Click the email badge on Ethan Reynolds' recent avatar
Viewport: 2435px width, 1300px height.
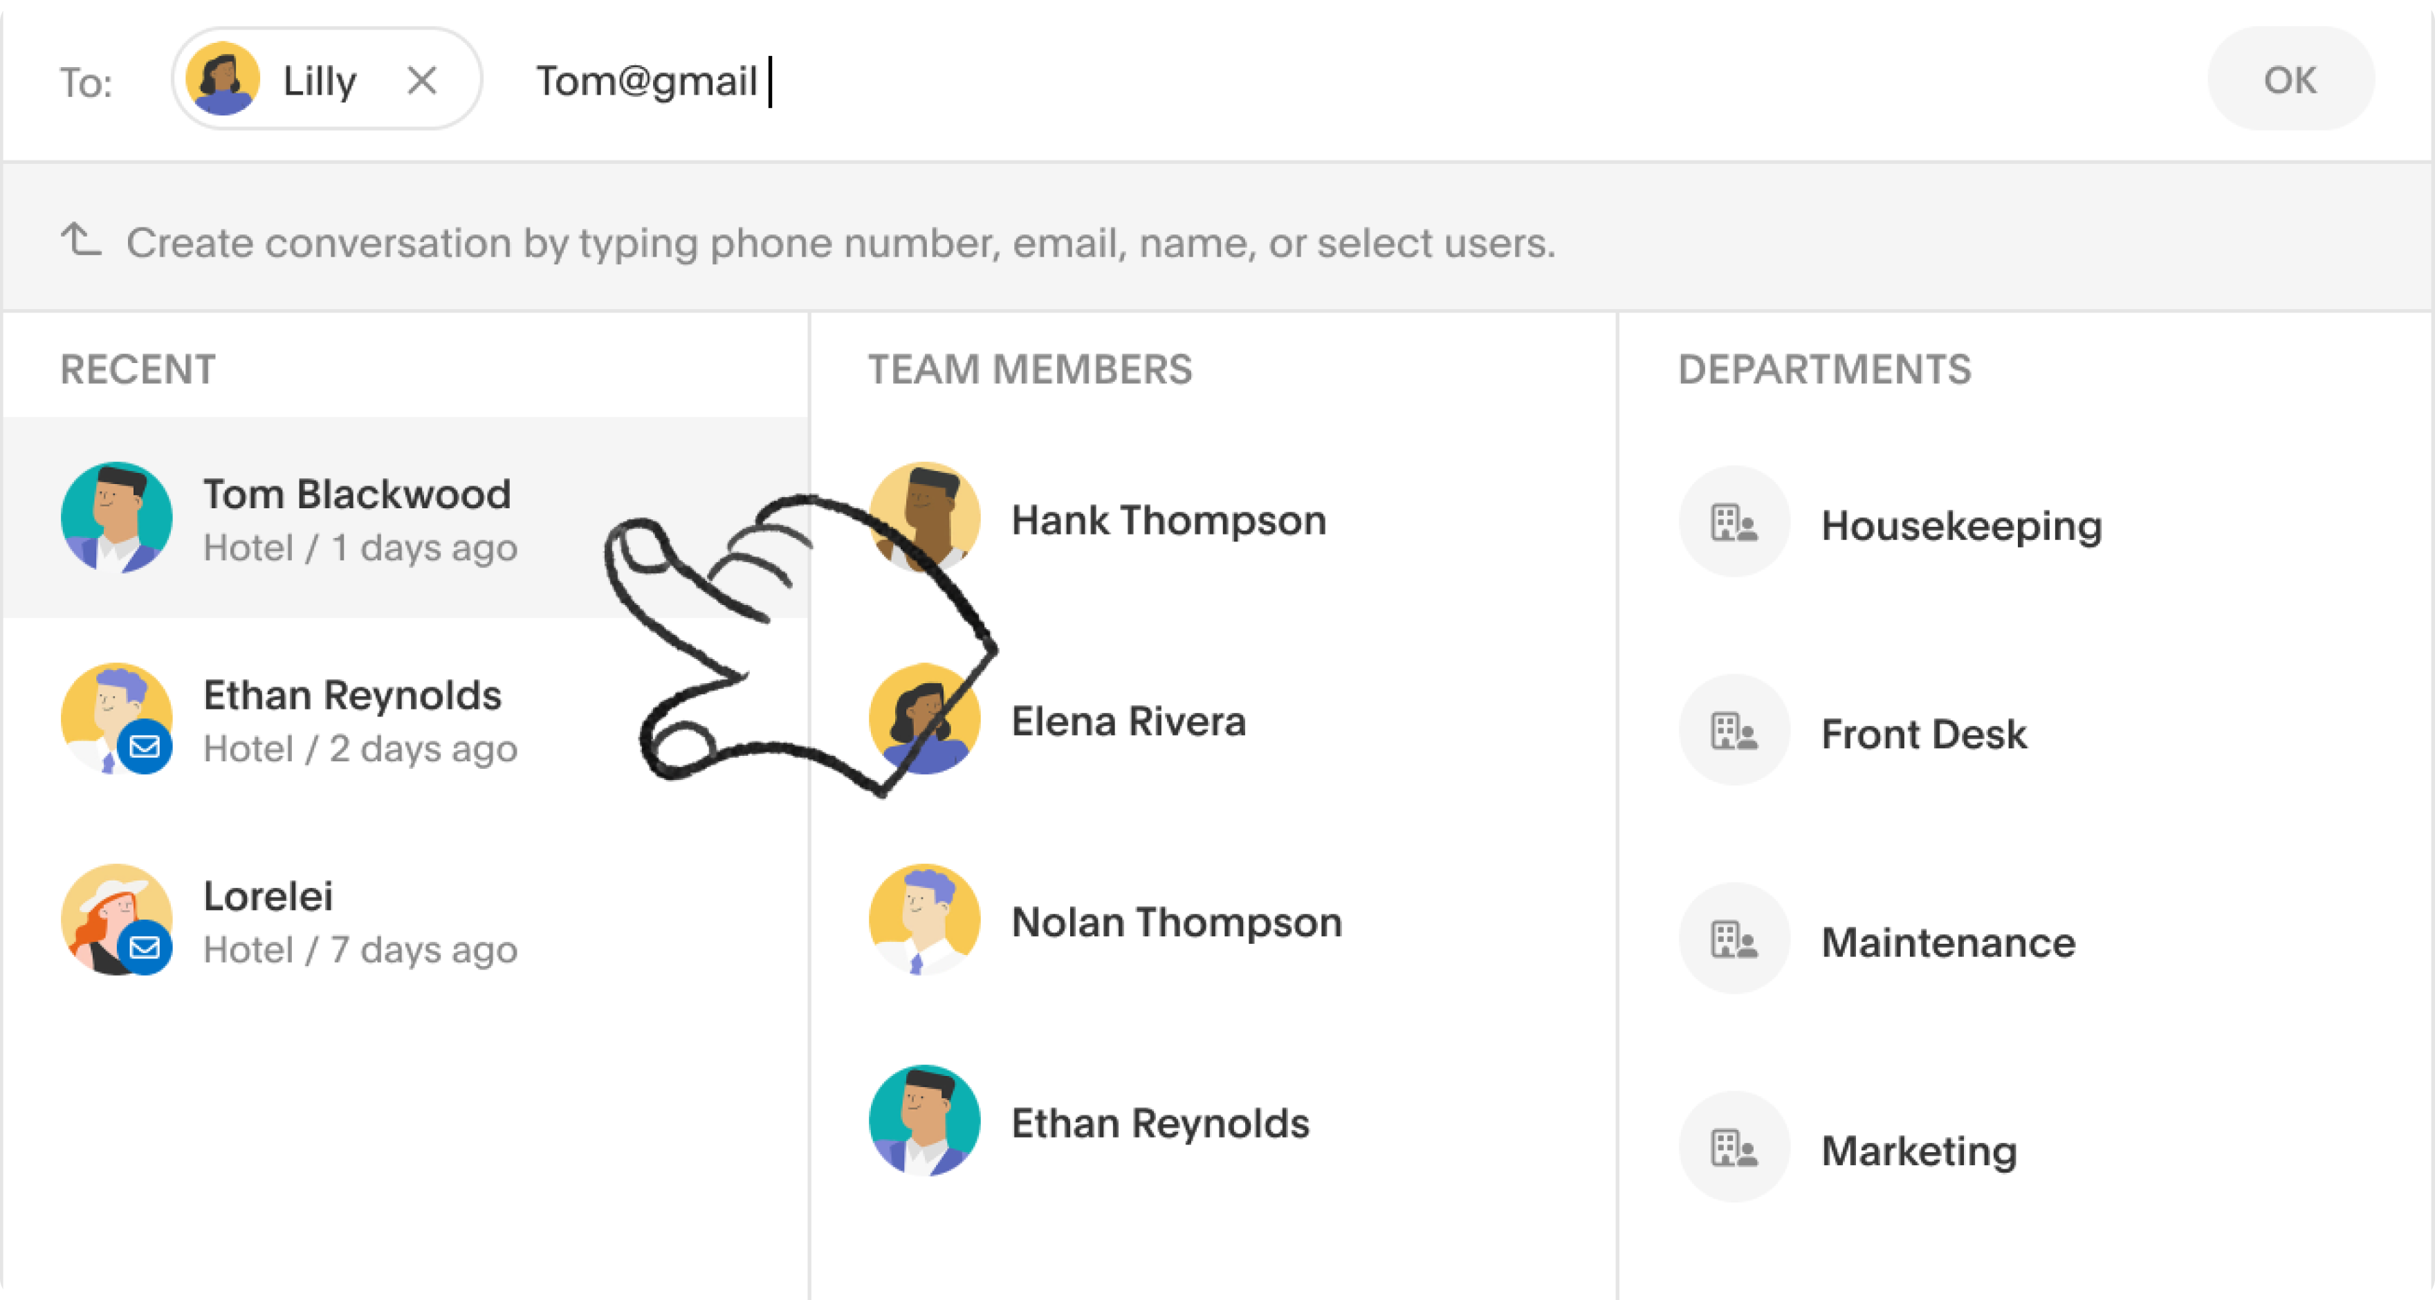[x=145, y=748]
